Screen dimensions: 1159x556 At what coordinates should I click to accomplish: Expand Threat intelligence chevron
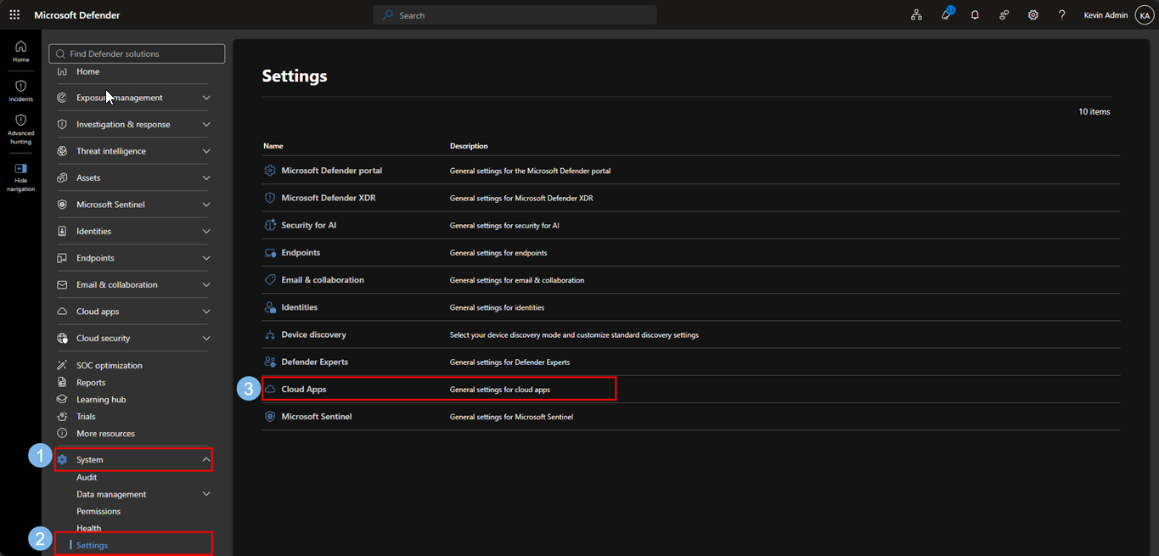click(206, 151)
